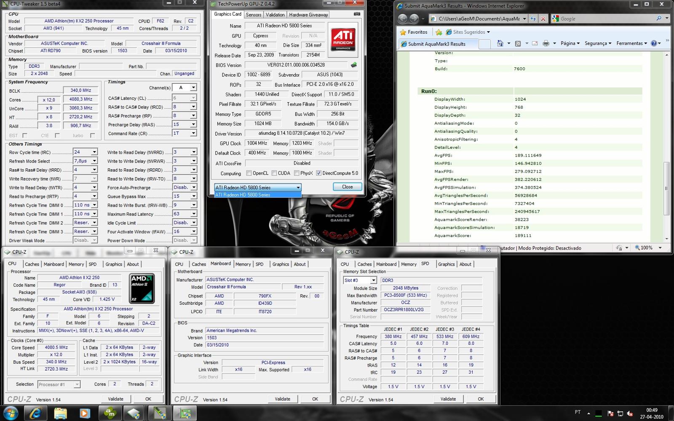This screenshot has height=421, width=674.
Task: Click the IE stop loading X icon
Action: coord(543,19)
